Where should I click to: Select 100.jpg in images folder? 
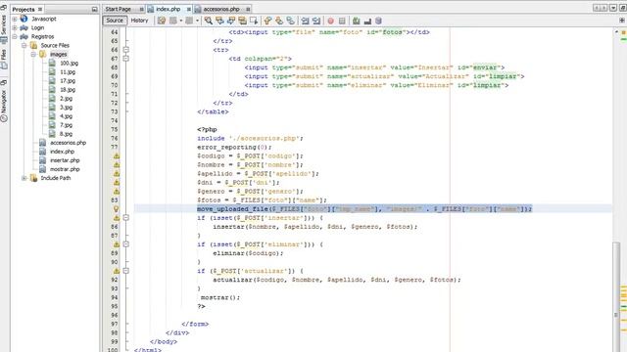(x=69, y=63)
